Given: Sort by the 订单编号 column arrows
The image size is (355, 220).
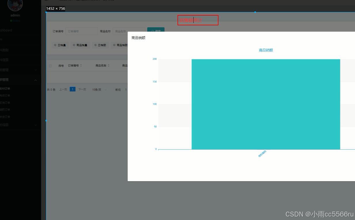Looking at the screenshot, I should pyautogui.click(x=81, y=66).
